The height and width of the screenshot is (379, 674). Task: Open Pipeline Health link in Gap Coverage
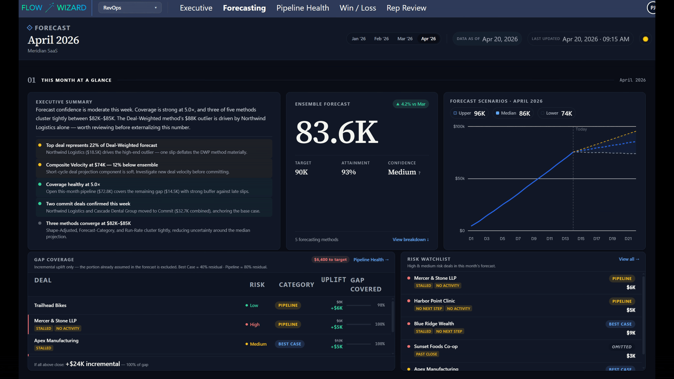(371, 260)
